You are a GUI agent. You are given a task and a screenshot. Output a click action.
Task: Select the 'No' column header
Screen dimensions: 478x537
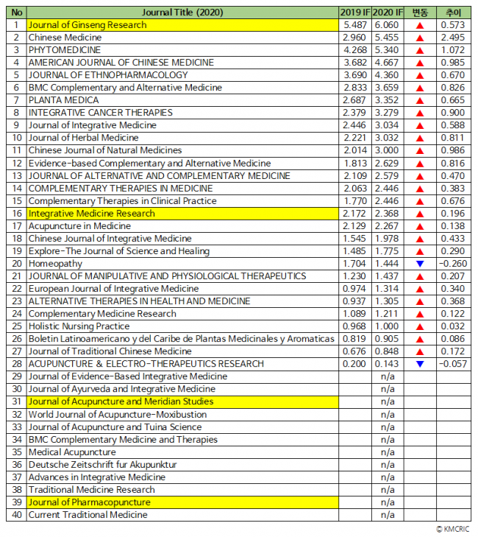tap(16, 13)
